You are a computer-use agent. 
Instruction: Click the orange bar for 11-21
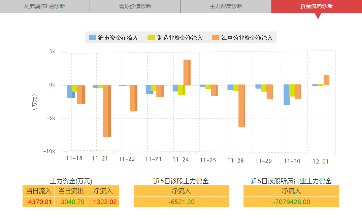click(x=107, y=111)
